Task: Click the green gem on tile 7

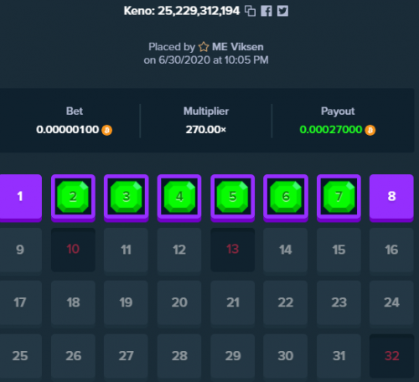Action: click(x=339, y=197)
